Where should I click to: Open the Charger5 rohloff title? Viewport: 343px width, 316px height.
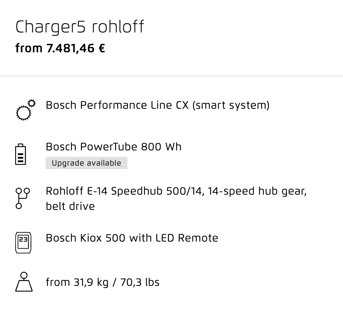[x=79, y=27]
